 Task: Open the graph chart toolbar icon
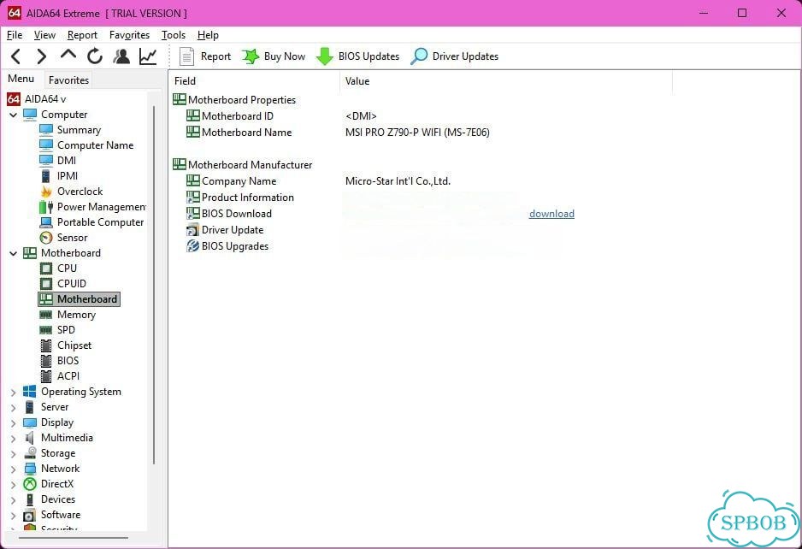148,56
